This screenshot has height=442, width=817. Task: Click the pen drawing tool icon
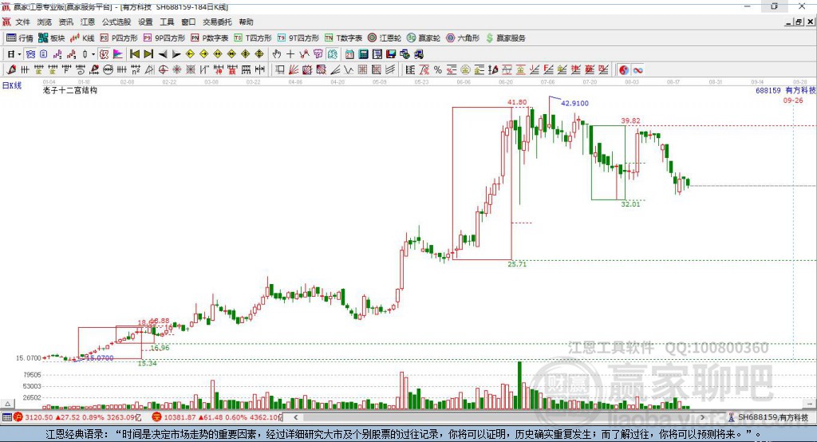coord(11,70)
